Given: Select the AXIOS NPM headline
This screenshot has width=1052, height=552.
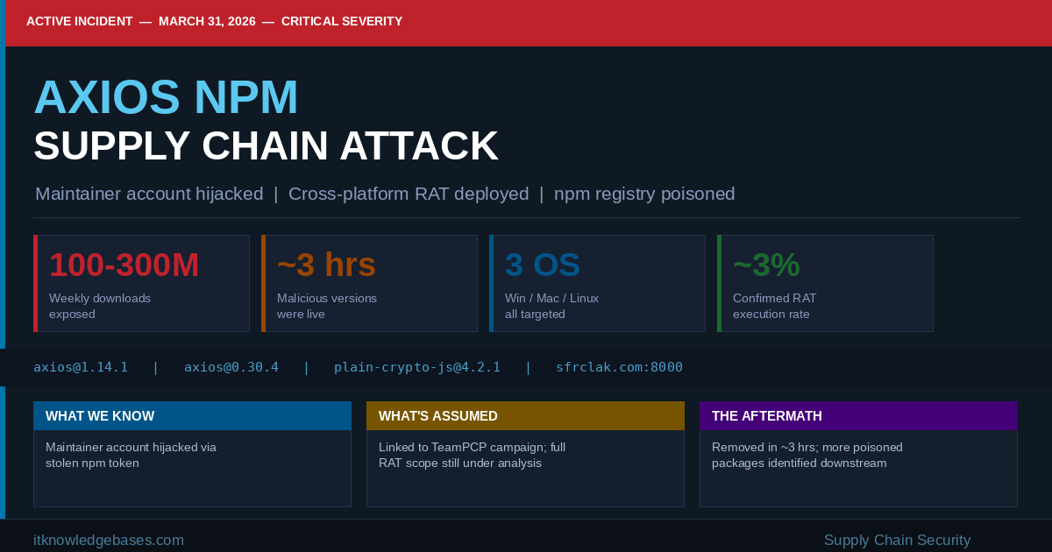Looking at the screenshot, I should (x=166, y=98).
